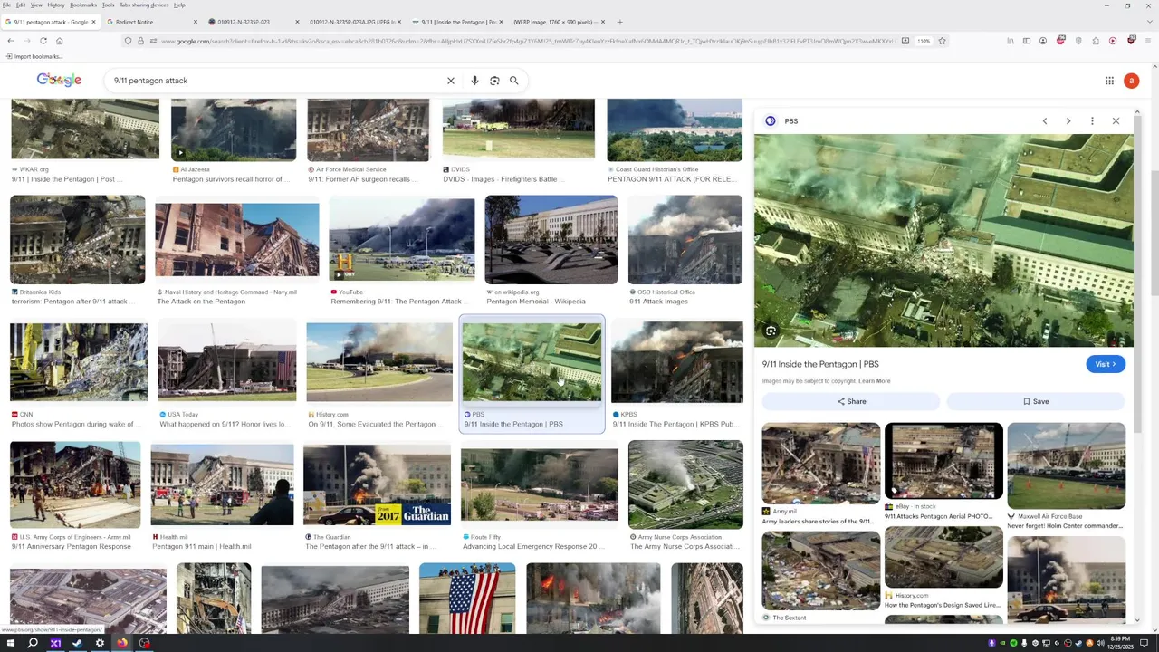Open the View menu

click(x=35, y=5)
